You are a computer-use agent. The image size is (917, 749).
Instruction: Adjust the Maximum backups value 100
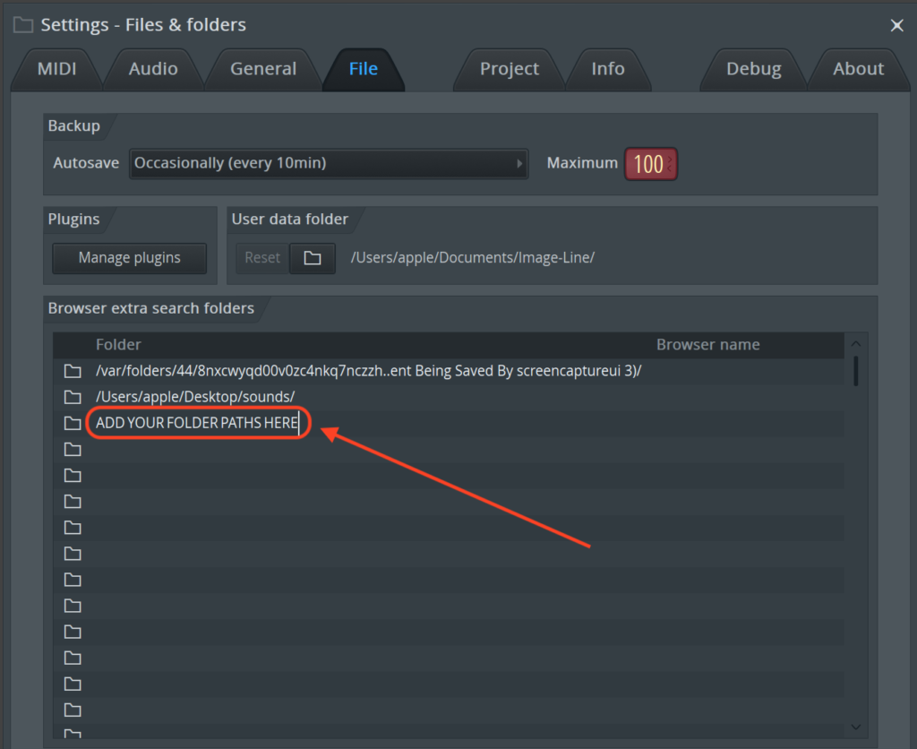point(649,164)
